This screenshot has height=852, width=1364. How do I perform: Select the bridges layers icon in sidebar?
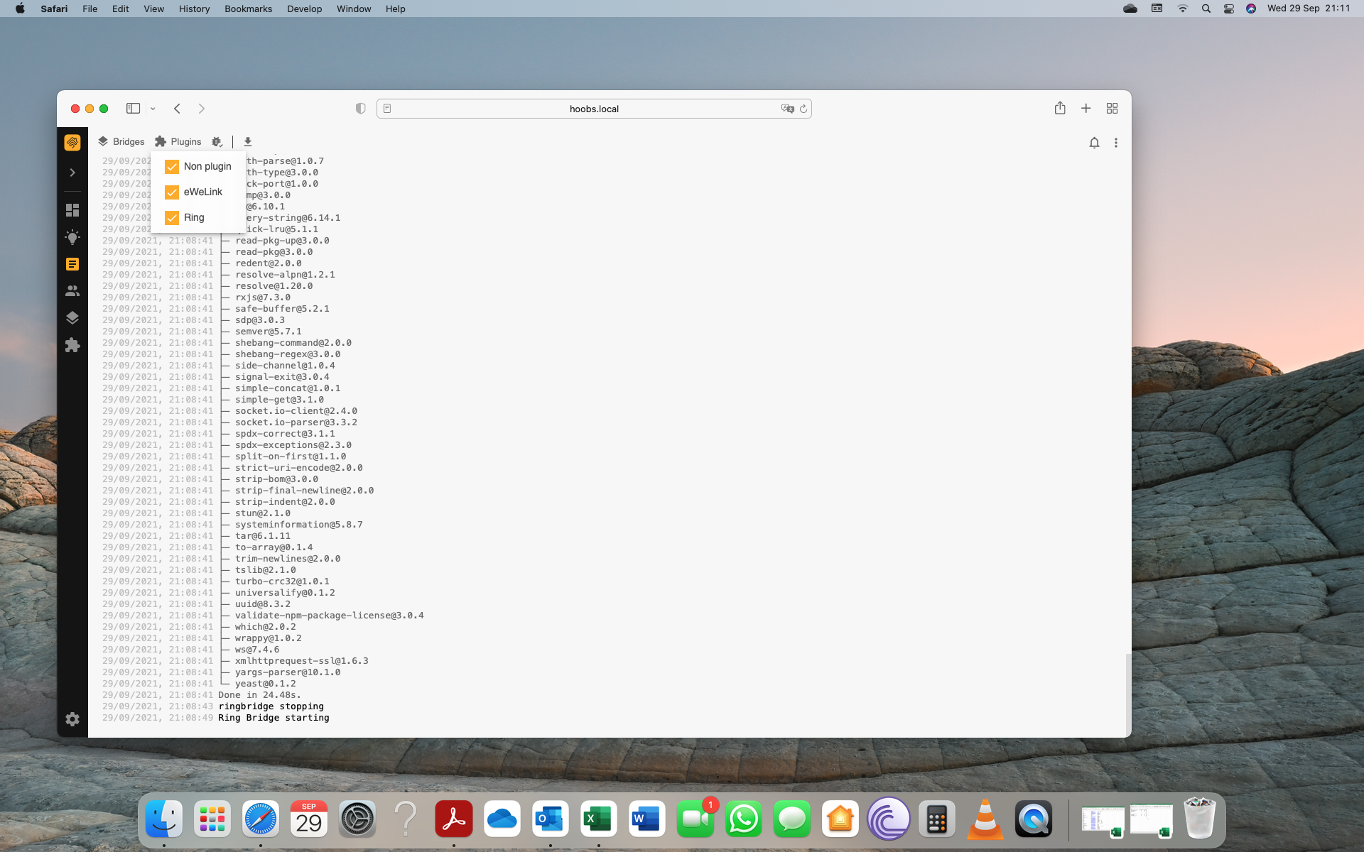[72, 318]
